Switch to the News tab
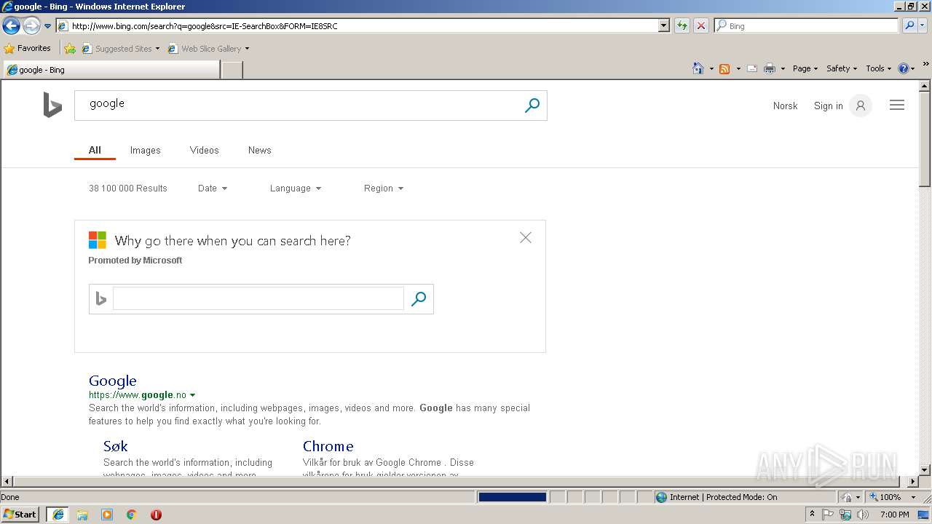Screen dimensions: 932x524 pos(259,150)
